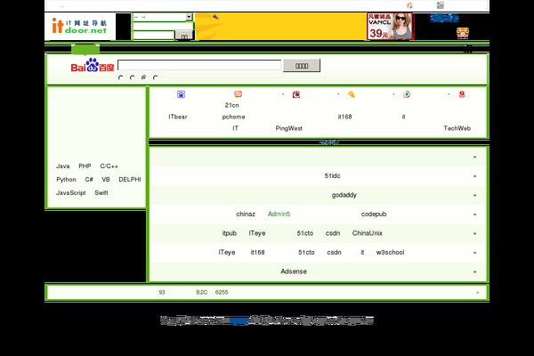Open the VANCL 39 advertisement image
The height and width of the screenshot is (356, 534).
390,27
